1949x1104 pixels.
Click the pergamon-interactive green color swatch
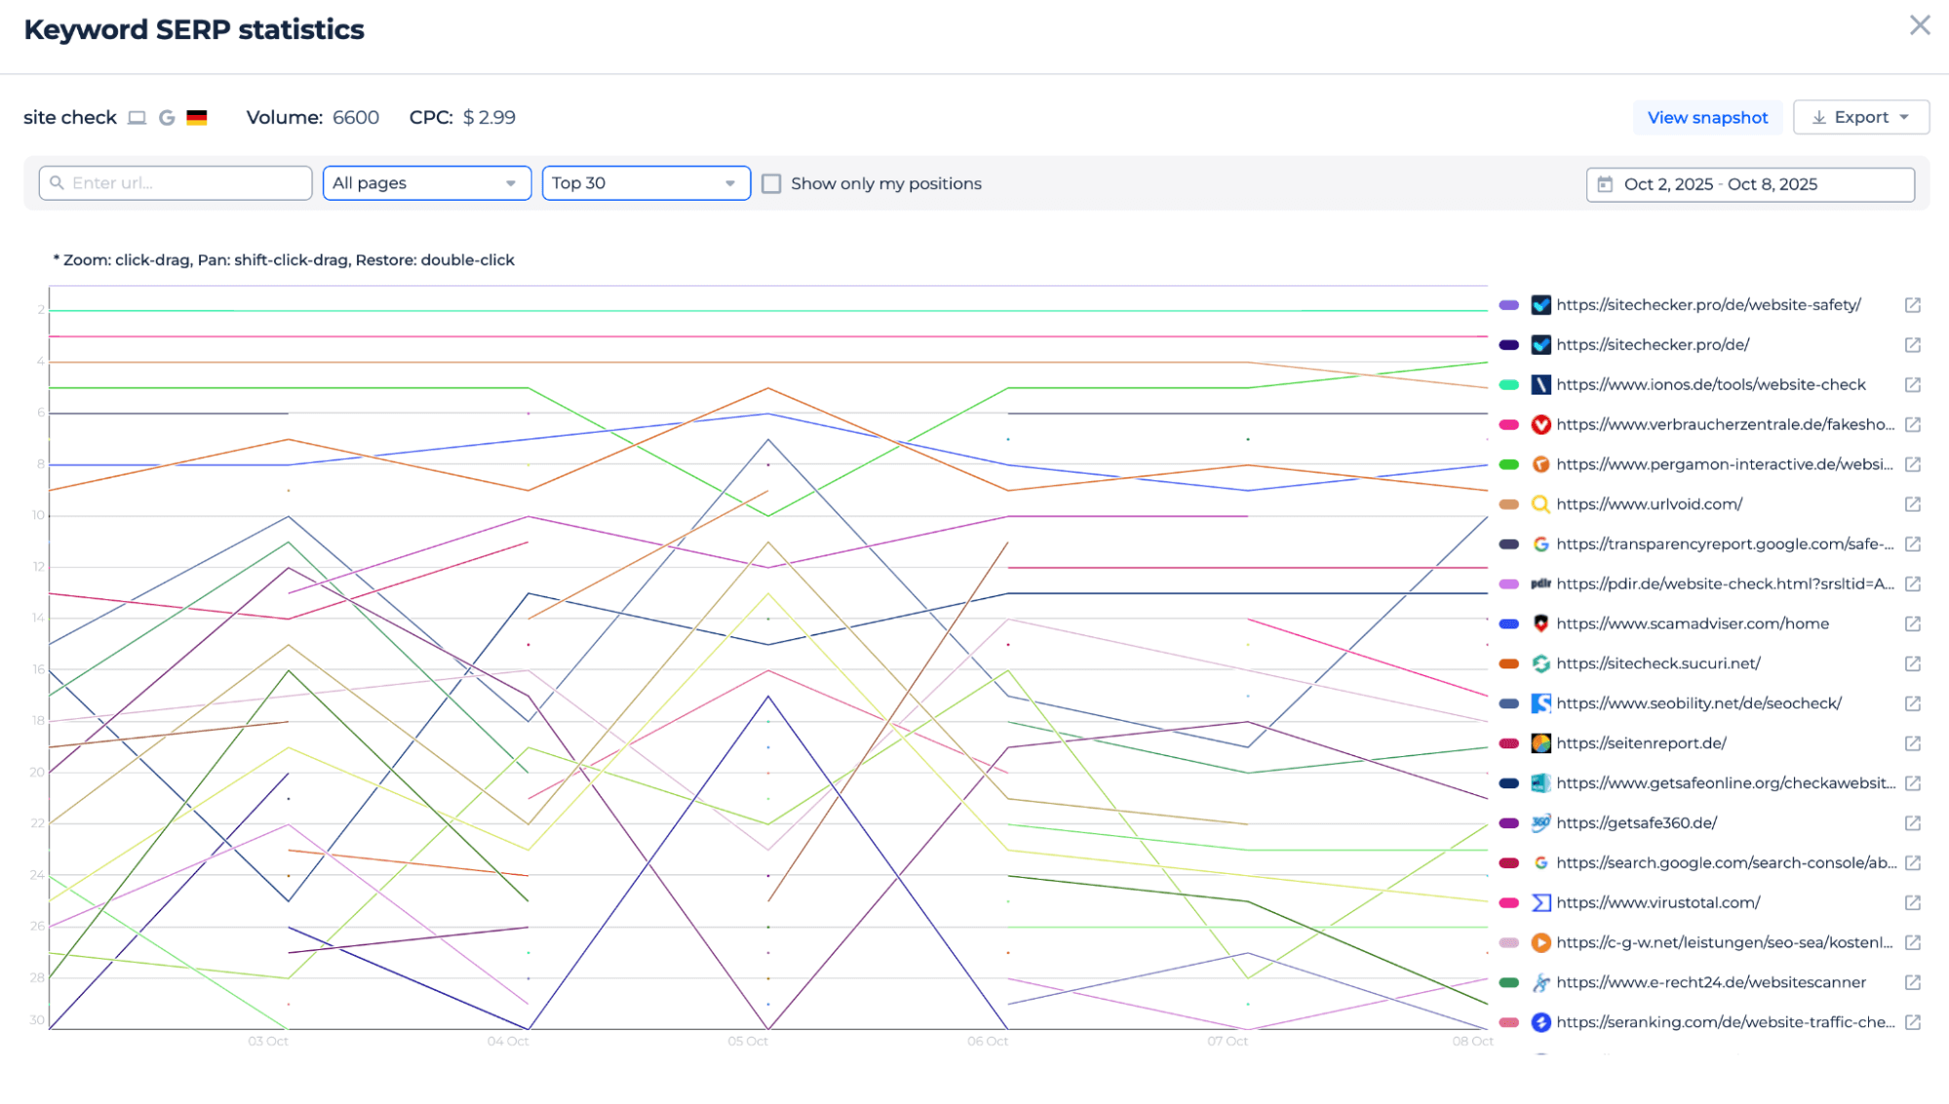coord(1508,465)
